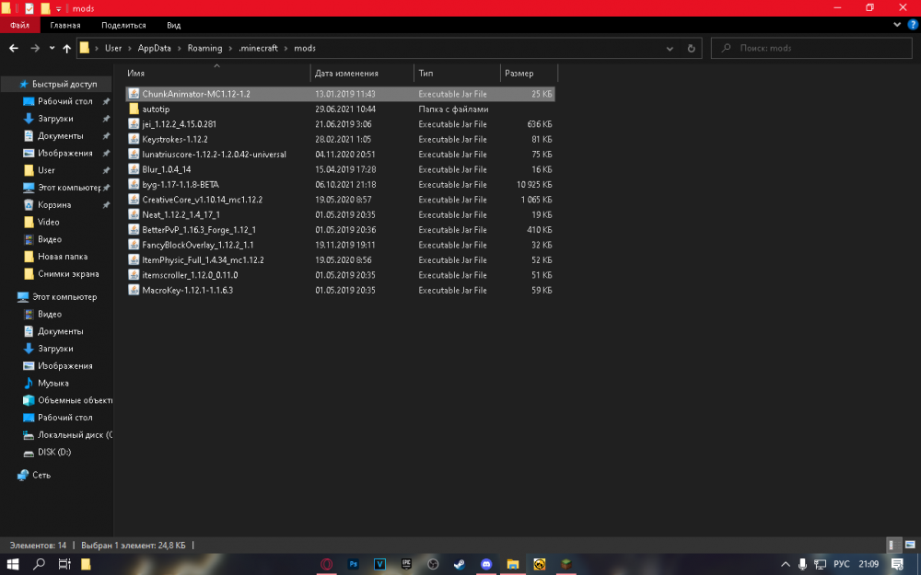
Task: Open Photoshop from taskbar
Action: tap(353, 564)
